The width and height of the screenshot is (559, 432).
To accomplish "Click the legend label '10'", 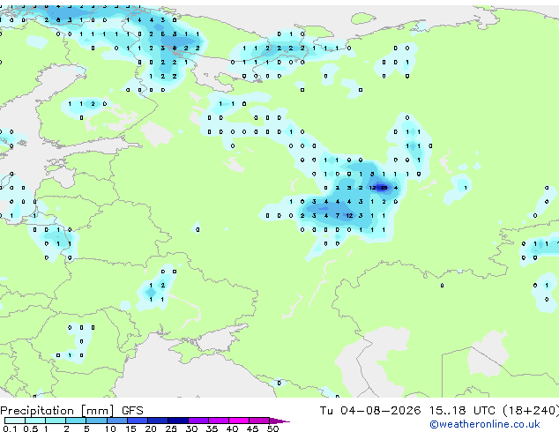I will click(x=110, y=428).
